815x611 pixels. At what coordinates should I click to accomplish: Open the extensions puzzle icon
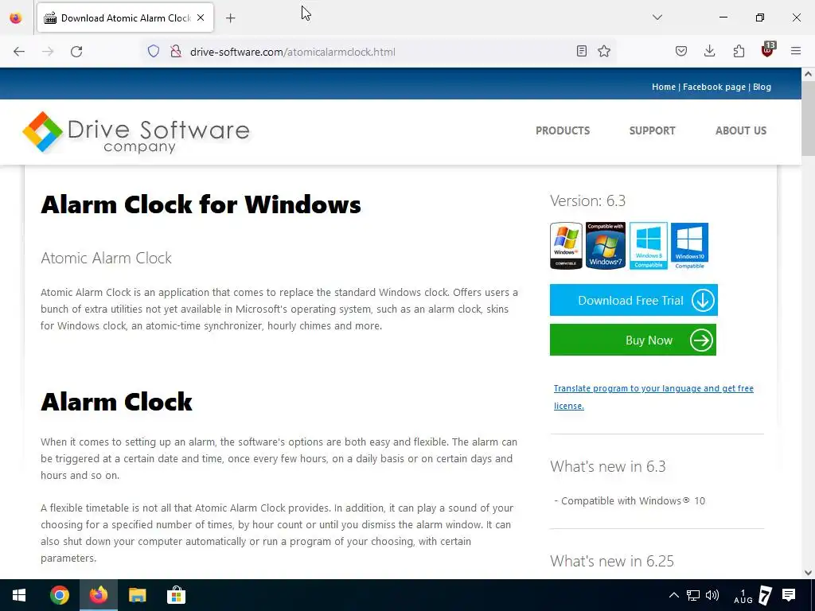tap(739, 51)
